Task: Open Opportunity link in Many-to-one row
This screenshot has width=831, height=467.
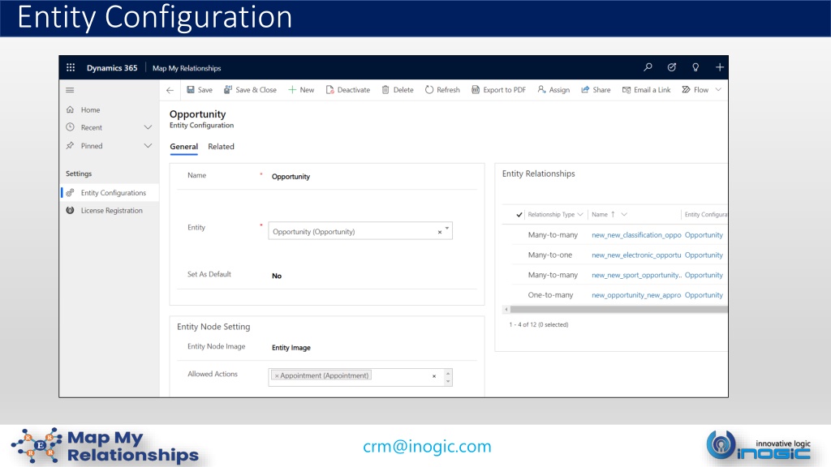Action: 704,255
